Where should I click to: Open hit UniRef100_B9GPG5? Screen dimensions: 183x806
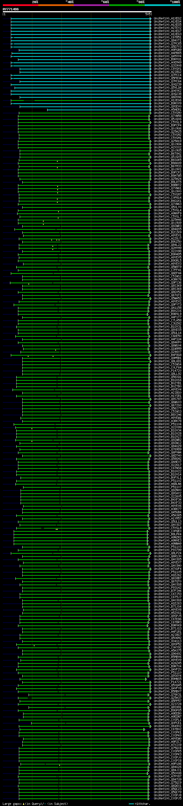coord(168,710)
